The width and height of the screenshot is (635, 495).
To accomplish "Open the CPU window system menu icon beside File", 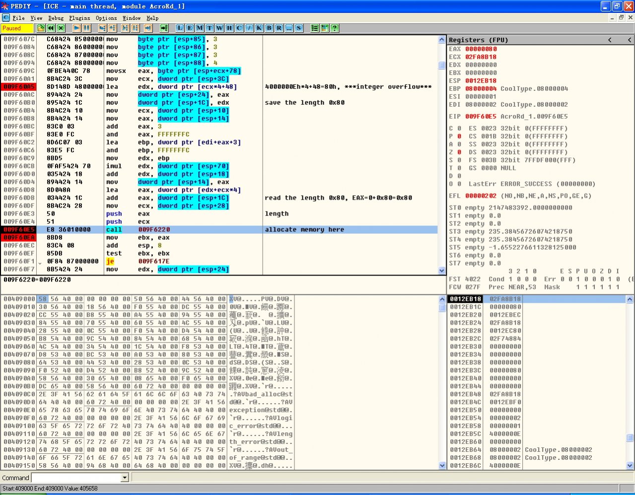I will [x=6, y=18].
